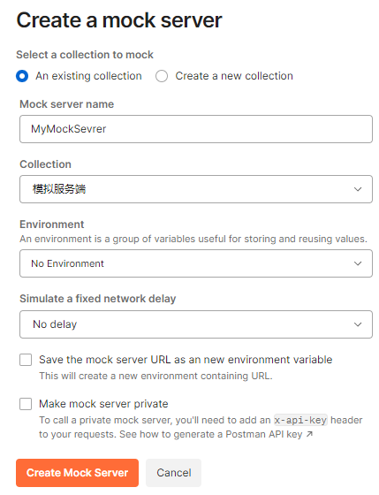Click the "Create a new collection" label text
This screenshot has width=379, height=495.
click(x=234, y=76)
